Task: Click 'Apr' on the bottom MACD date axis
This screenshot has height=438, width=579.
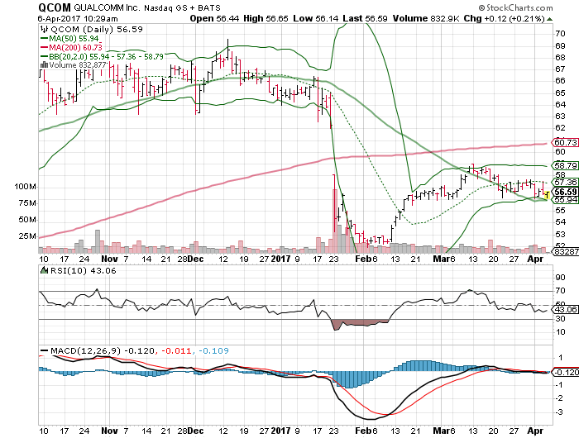Action: 535,431
